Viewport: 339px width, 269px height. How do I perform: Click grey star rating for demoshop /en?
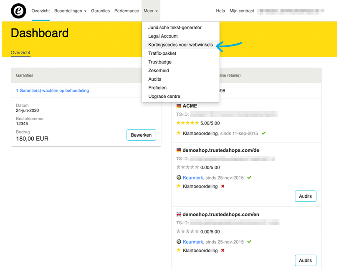click(187, 231)
